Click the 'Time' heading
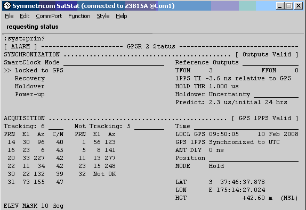The image size is (306, 210). (182, 126)
